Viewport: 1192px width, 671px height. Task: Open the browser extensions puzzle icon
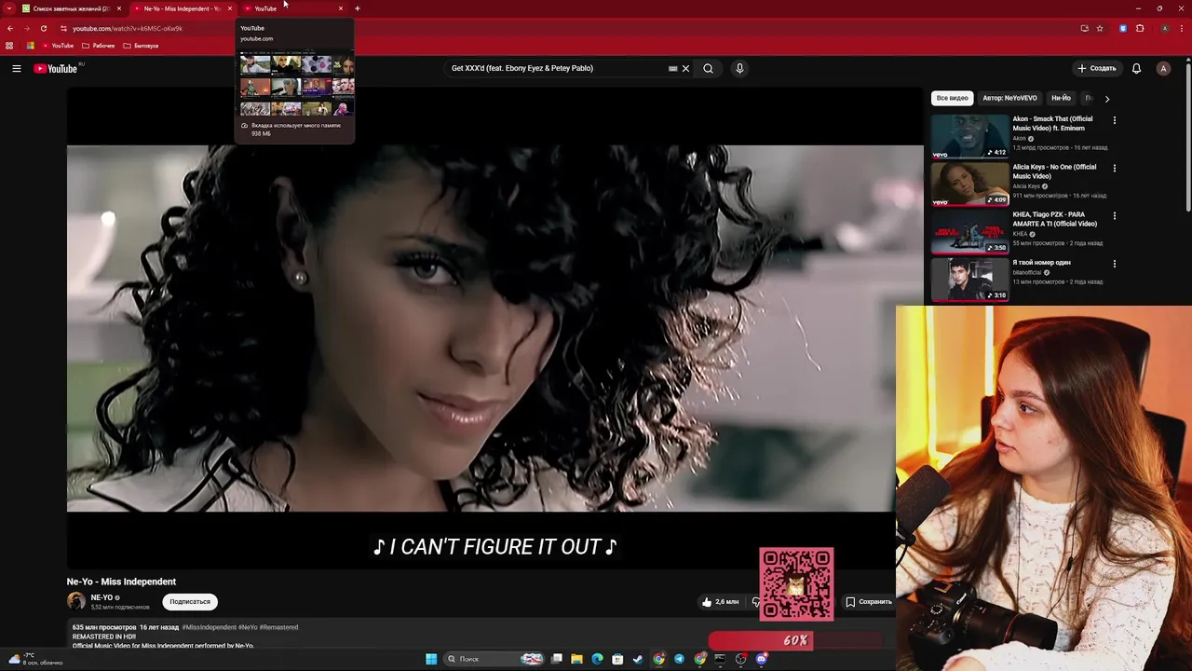(1140, 28)
